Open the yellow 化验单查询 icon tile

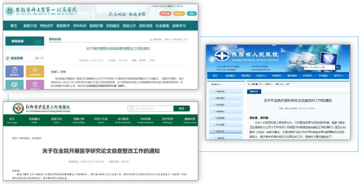pos(35,71)
